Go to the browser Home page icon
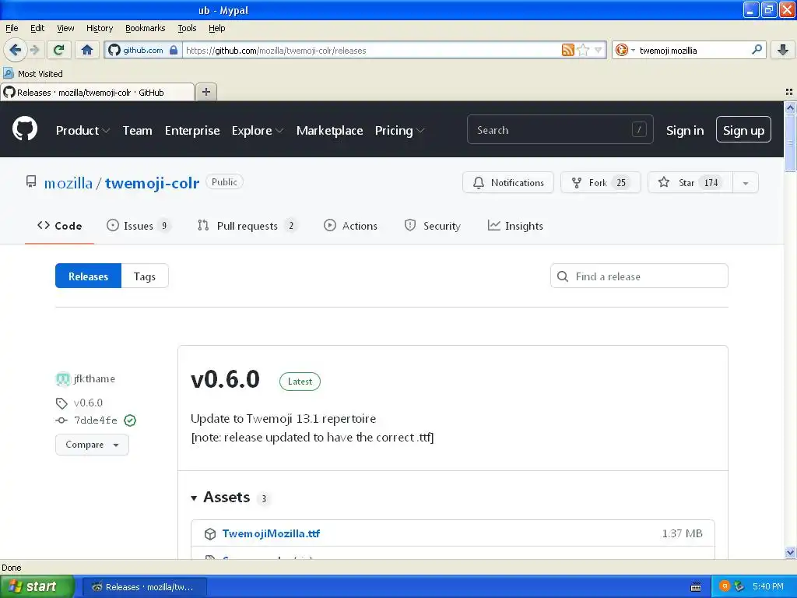The width and height of the screenshot is (797, 598). (87, 50)
